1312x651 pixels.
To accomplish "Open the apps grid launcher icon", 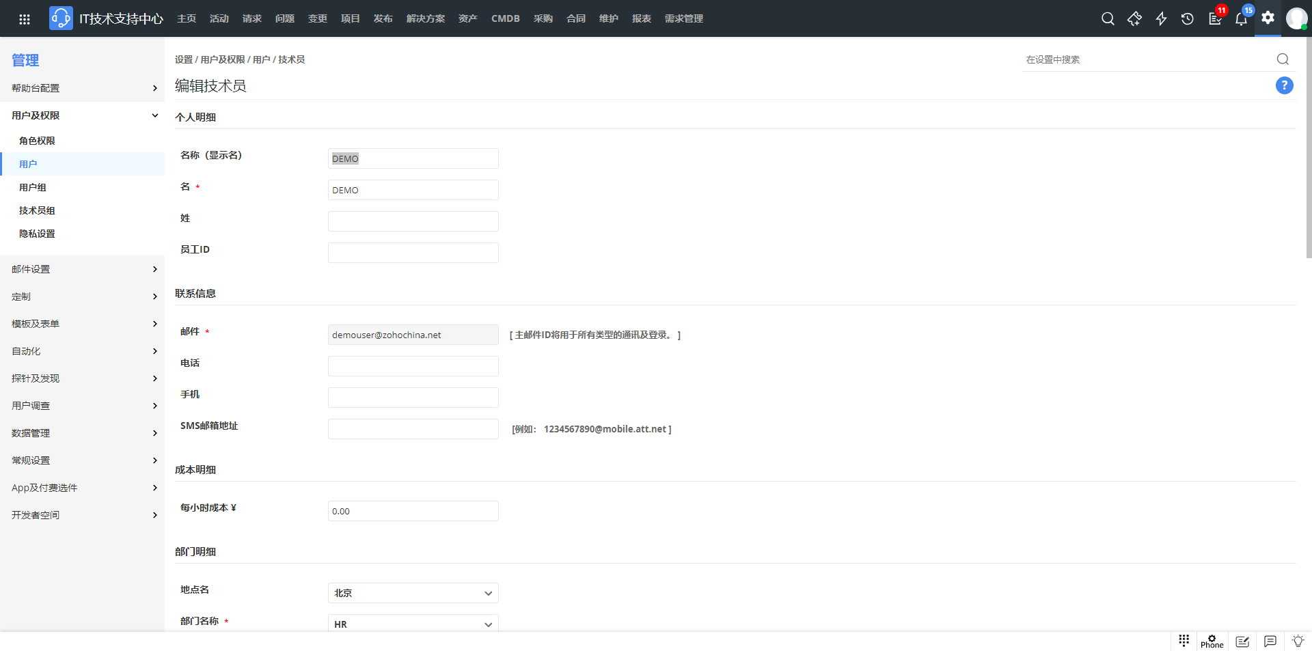I will click(25, 19).
